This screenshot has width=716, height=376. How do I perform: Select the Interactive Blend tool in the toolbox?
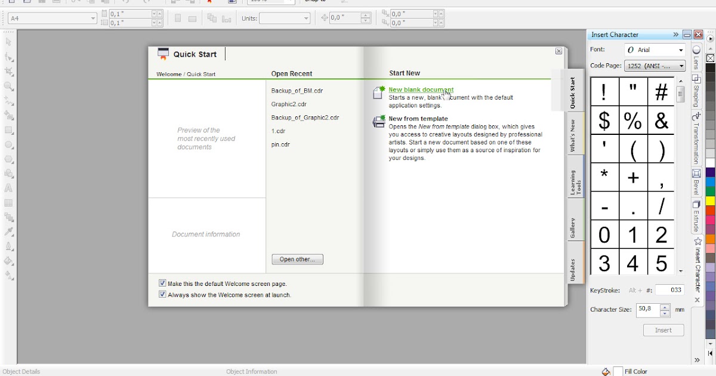(x=9, y=217)
